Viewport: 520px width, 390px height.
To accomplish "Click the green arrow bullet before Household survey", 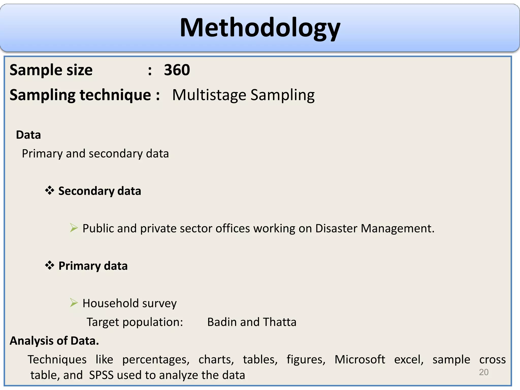I will point(74,303).
